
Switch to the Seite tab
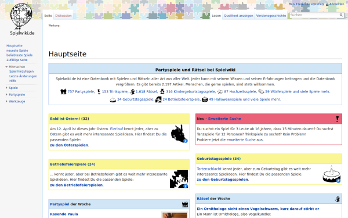tap(48, 16)
